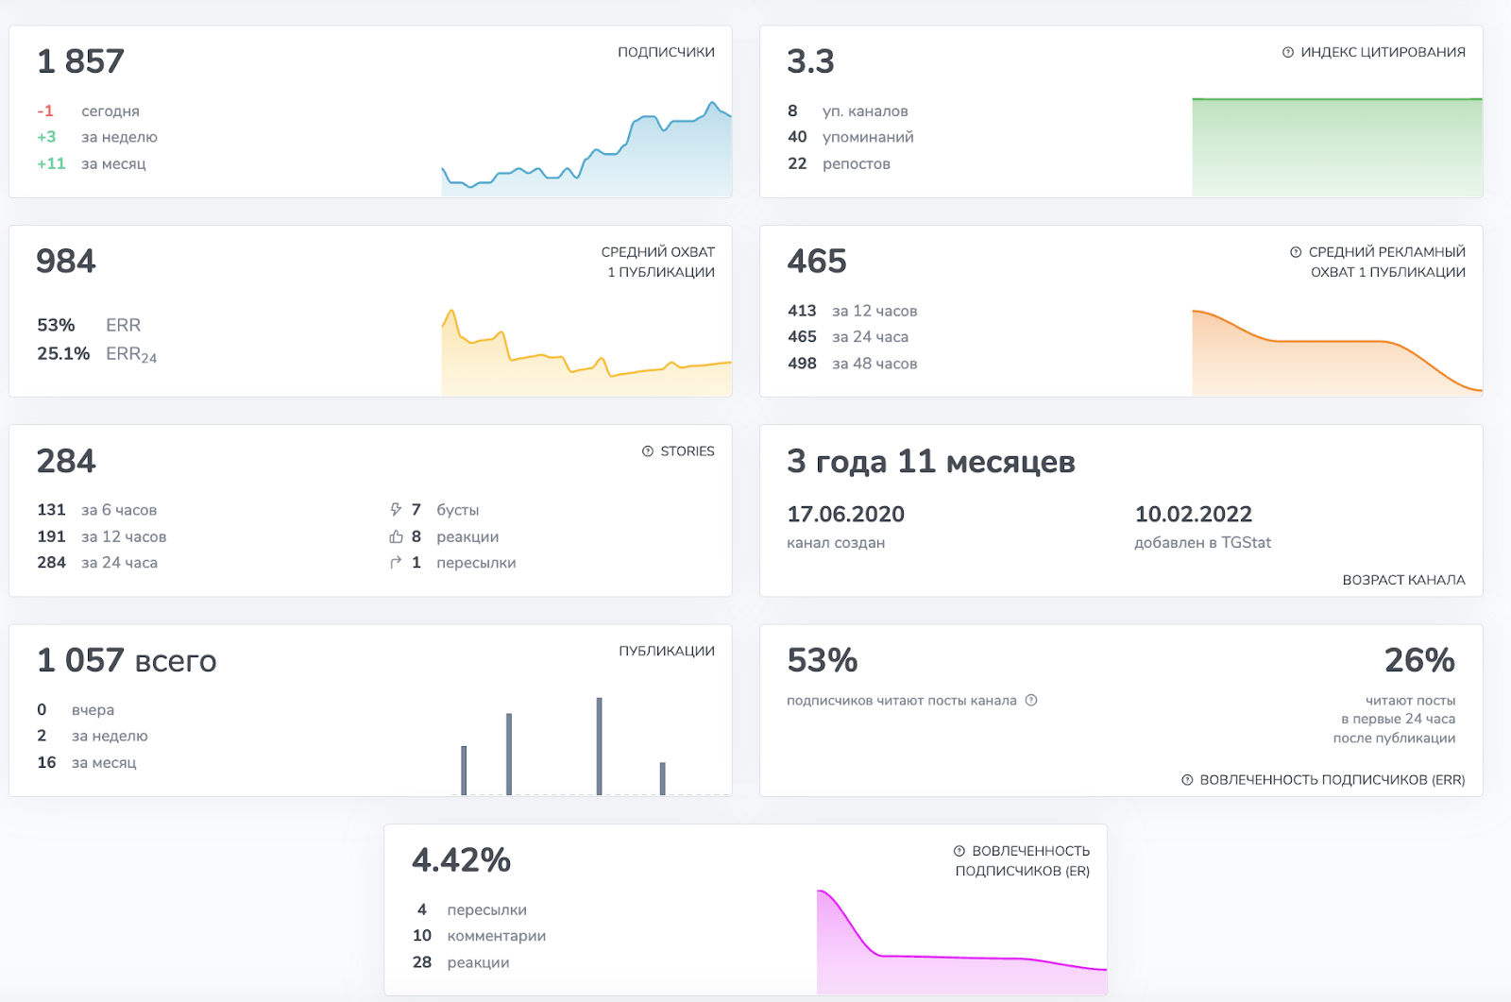Click СРЕДНИЙ ОХВАТ 1 ПУБЛИКАЦИИ title
This screenshot has width=1511, height=1002.
658,262
